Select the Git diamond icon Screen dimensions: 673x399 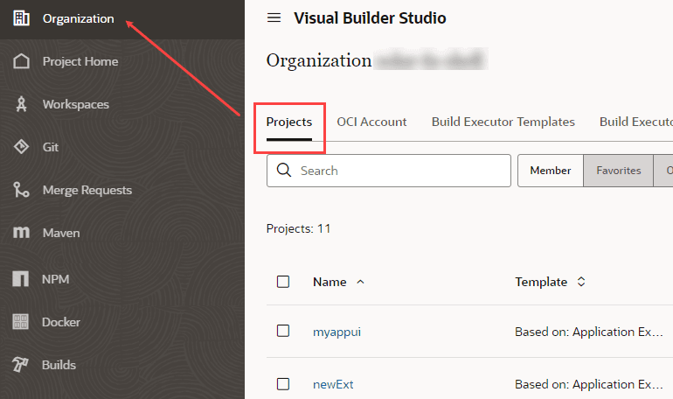click(21, 147)
